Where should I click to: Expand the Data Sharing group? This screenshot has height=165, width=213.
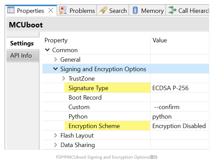coord(56,145)
